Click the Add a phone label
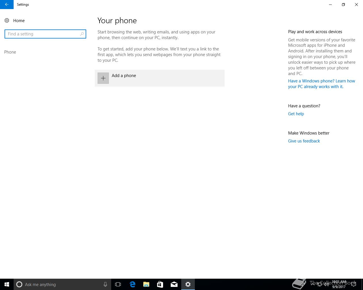This screenshot has height=290, width=363. 124,76
